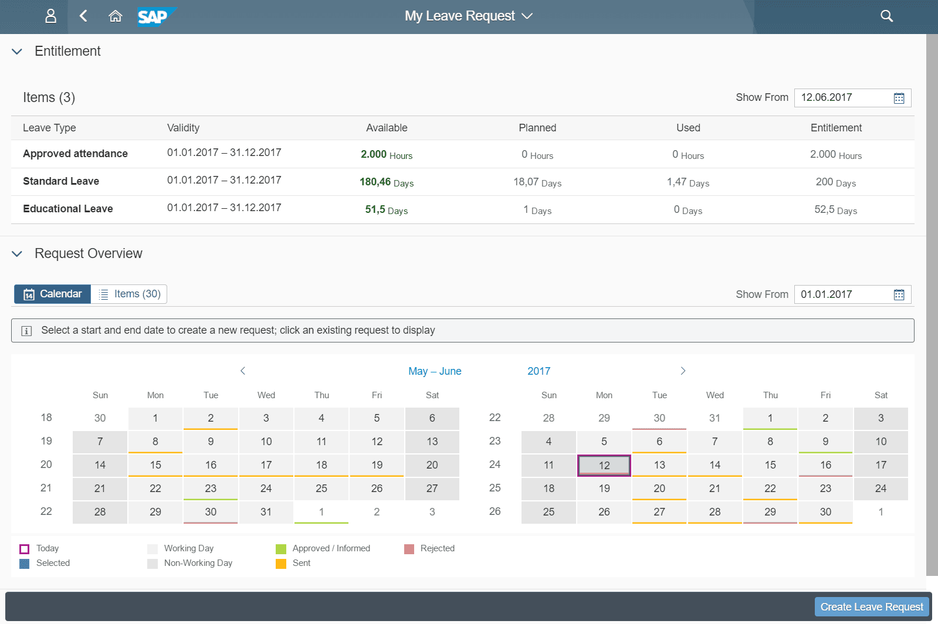Click the page vertical scrollbar

(932, 305)
